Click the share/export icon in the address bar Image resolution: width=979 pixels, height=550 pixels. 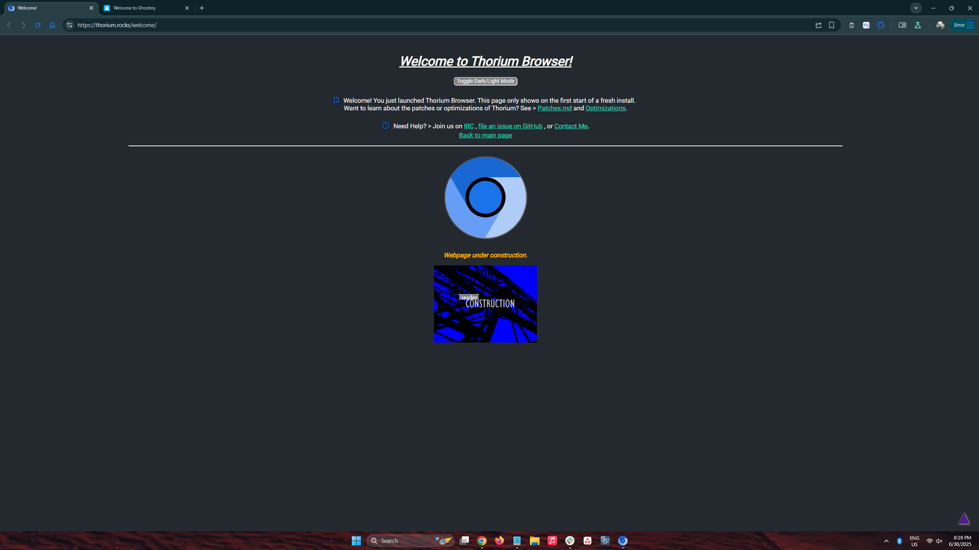[819, 25]
